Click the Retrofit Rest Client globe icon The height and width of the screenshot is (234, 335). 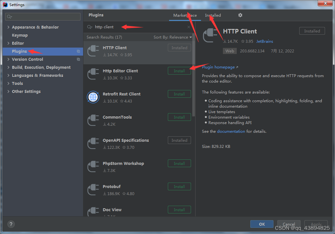coord(93,97)
